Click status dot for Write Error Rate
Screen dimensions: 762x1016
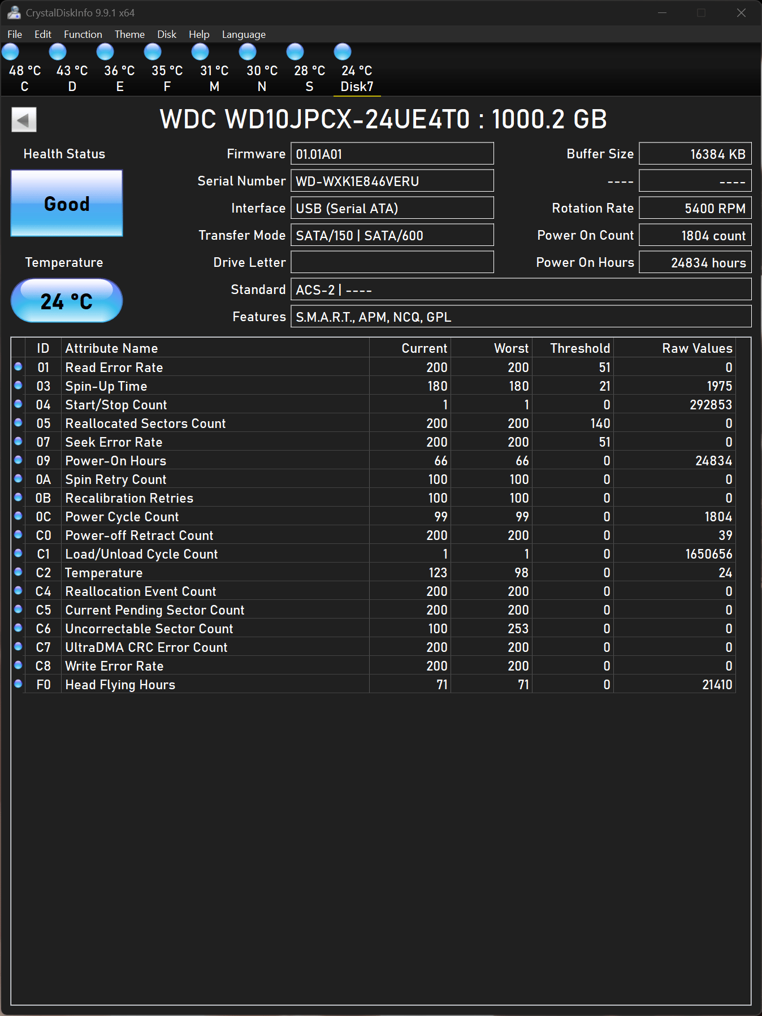(x=18, y=665)
